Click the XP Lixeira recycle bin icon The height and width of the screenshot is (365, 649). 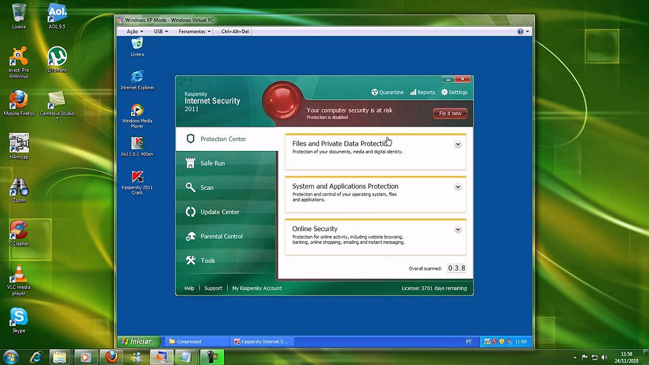[x=137, y=47]
